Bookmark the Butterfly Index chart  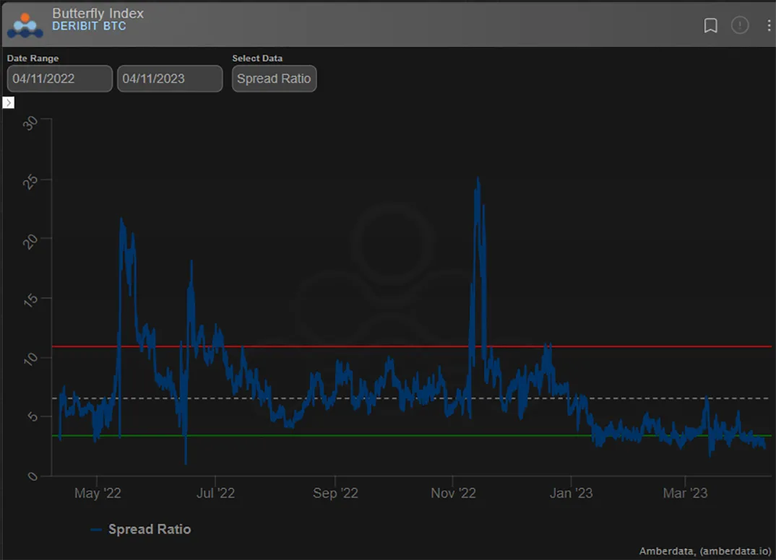(710, 25)
